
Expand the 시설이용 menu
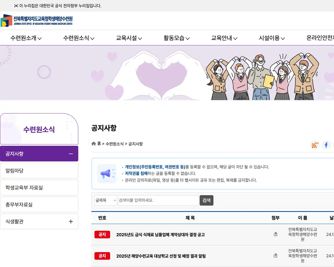pos(272,38)
